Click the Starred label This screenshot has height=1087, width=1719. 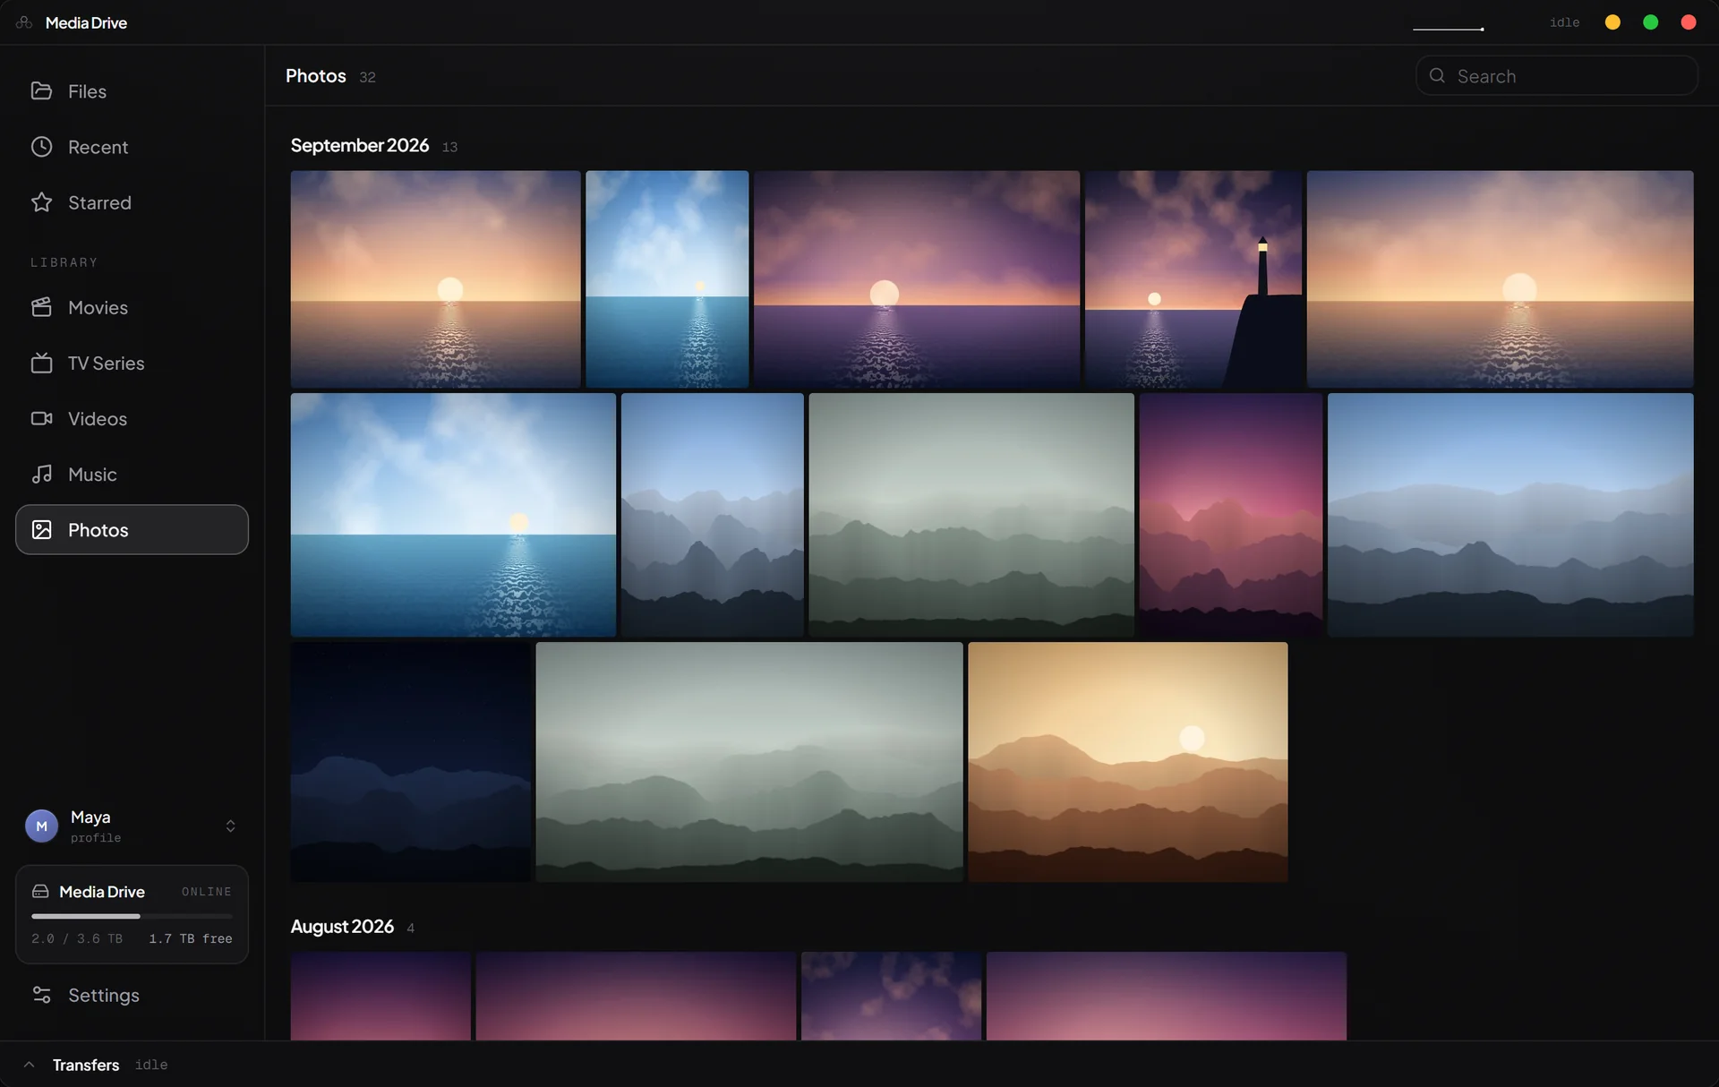99,202
